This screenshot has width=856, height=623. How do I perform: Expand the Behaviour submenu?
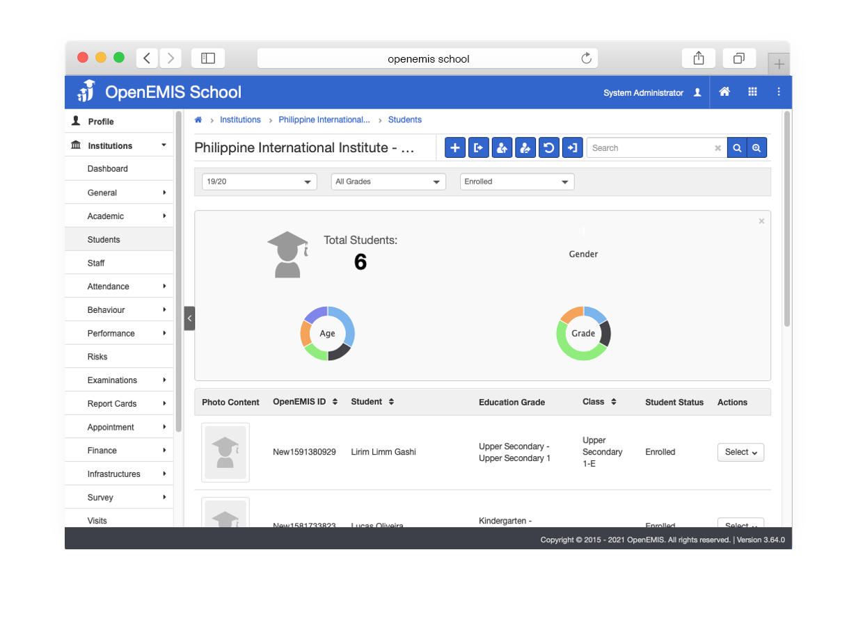coord(164,310)
